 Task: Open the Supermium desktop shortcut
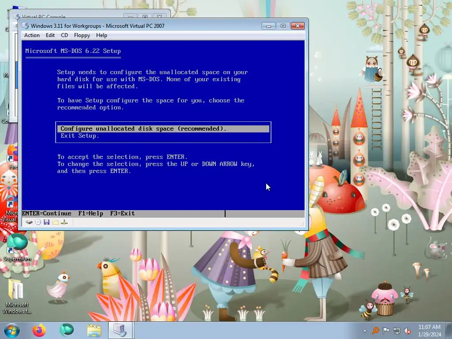click(17, 248)
